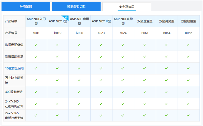Click 在线有问必答 checkmark under 双线企业型
The height and width of the screenshot is (126, 203).
pyautogui.click(x=145, y=104)
